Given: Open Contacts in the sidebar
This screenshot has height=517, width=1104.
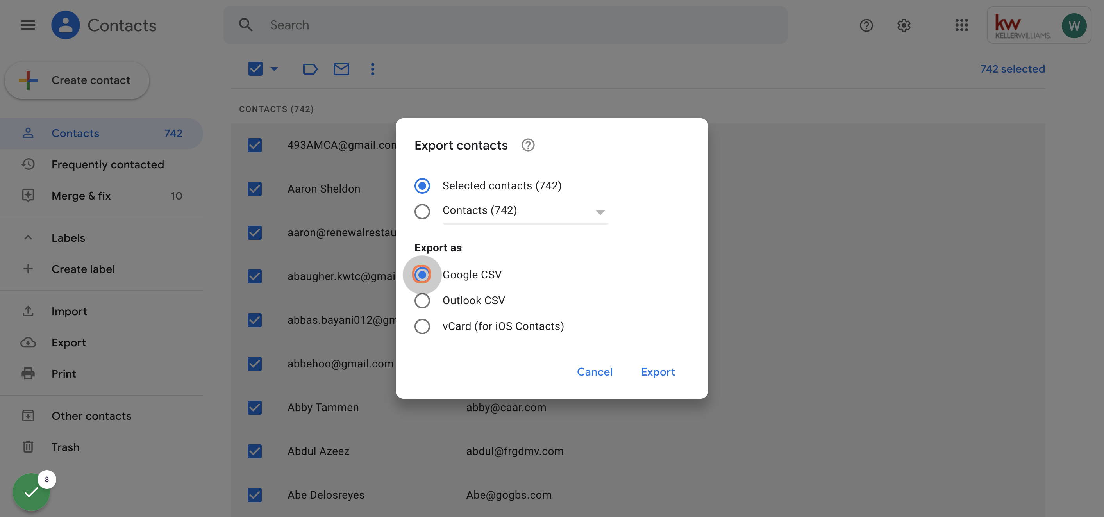Looking at the screenshot, I should 102,133.
